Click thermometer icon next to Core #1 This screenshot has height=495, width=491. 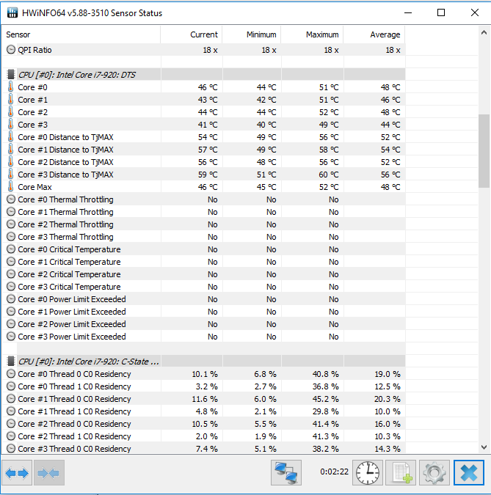tap(11, 100)
